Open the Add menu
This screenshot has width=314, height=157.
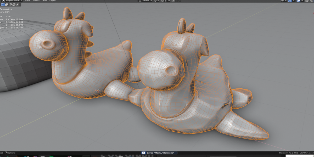tap(44, 1)
